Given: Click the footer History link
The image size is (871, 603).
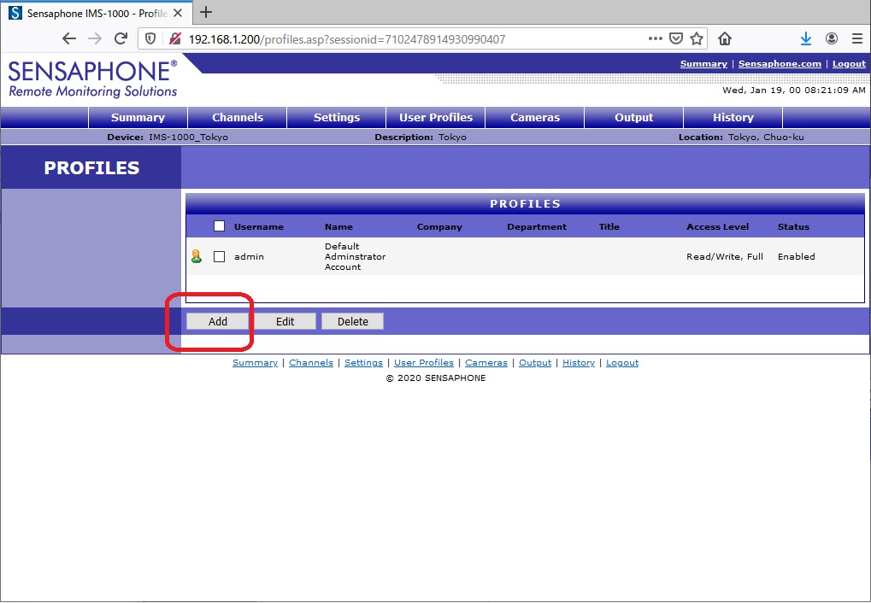Looking at the screenshot, I should coord(579,363).
